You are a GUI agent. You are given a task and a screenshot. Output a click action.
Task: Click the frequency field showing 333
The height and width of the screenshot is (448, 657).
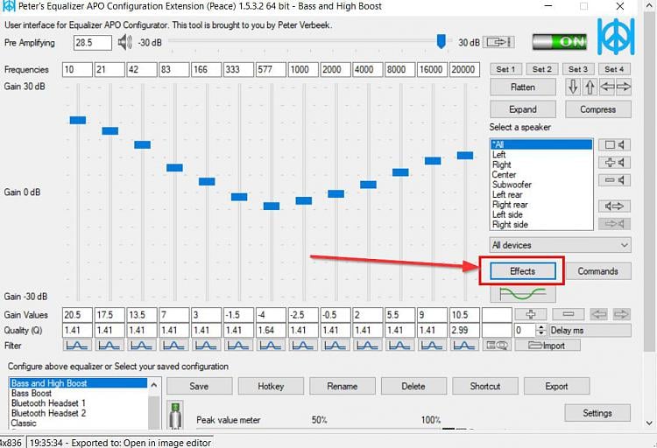238,69
